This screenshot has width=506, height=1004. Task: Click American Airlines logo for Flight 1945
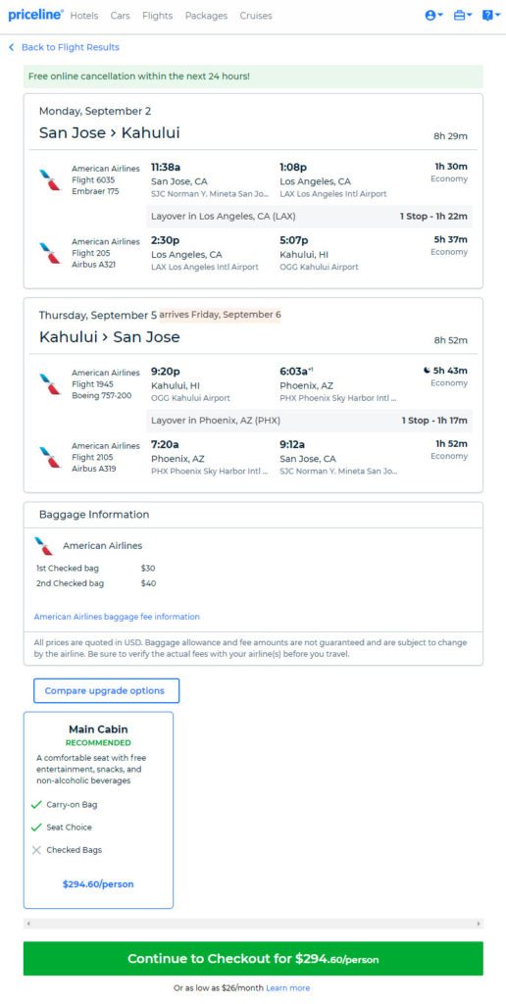pyautogui.click(x=49, y=383)
